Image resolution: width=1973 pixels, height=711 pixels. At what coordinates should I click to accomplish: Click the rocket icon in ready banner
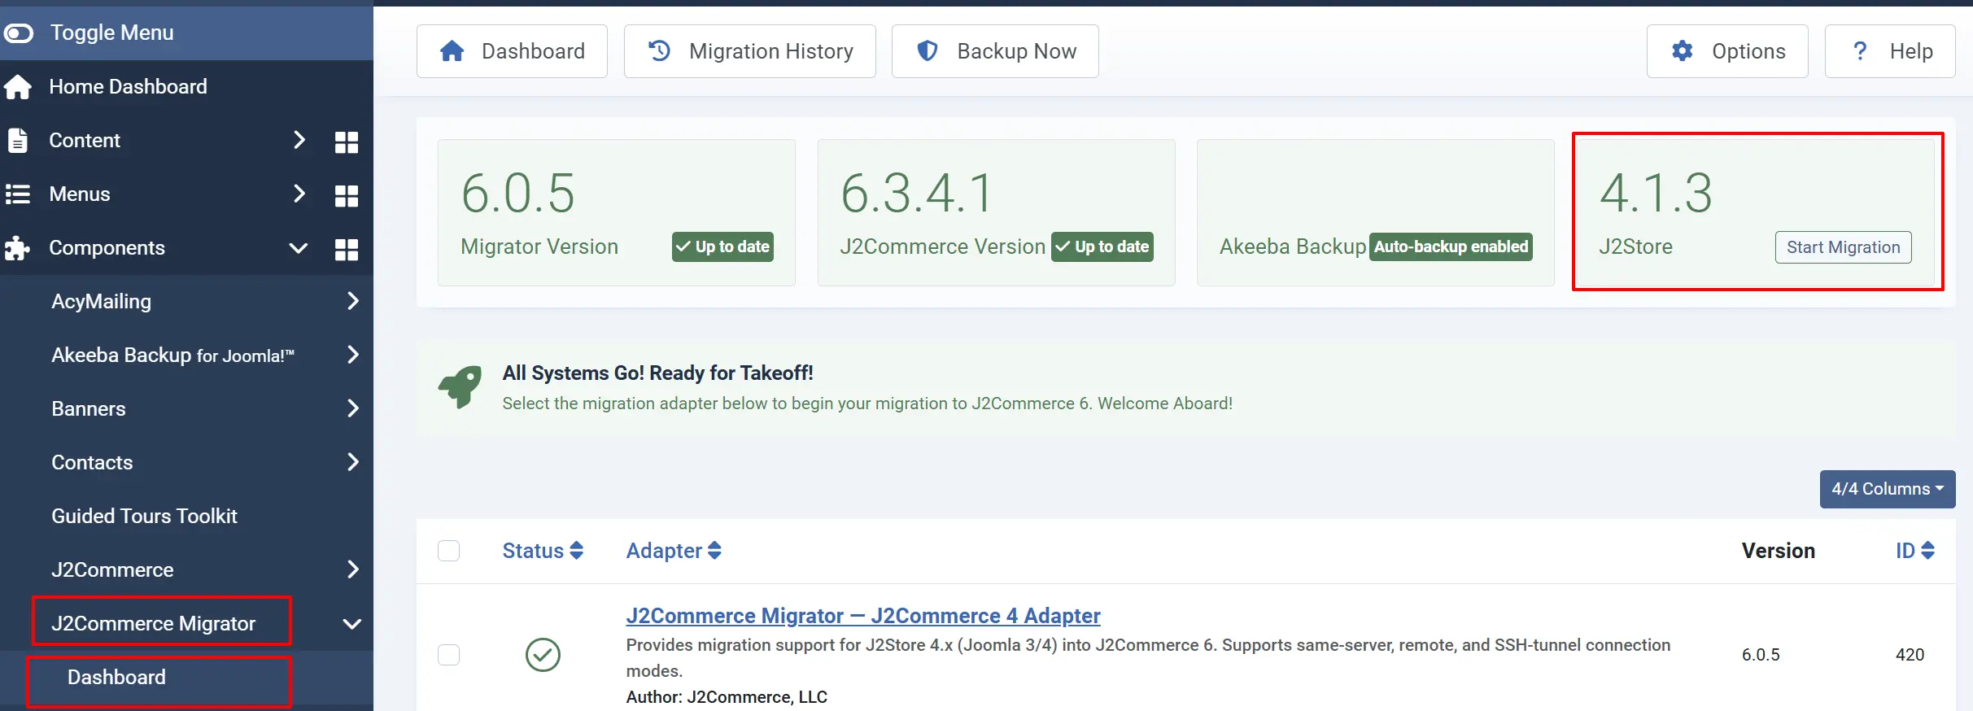[461, 386]
